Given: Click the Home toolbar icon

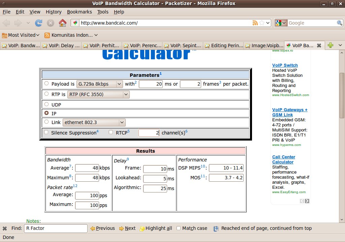Looking at the screenshot, I should 62,23.
